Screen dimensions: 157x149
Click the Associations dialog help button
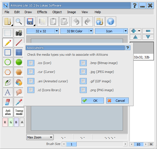coord(128,48)
